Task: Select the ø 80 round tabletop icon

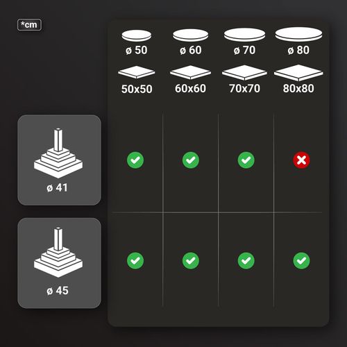Action: (x=298, y=34)
